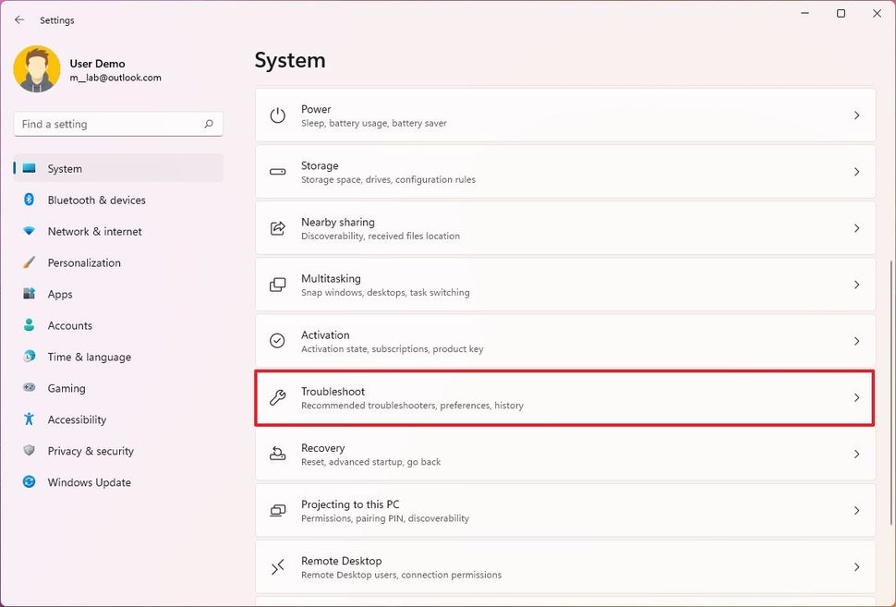Click the Find a setting search box
Screen dimensions: 896x607
117,123
